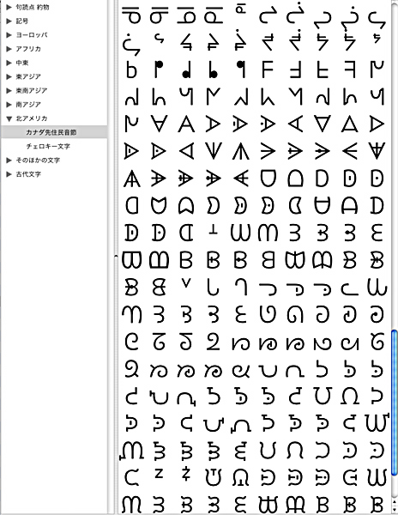The height and width of the screenshot is (515, 398).
Task: Pick the mirrored F-shaped syllabic glyph
Action: [x=349, y=70]
